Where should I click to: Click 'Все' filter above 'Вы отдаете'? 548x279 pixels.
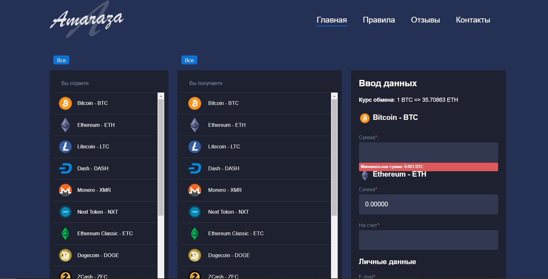click(61, 60)
